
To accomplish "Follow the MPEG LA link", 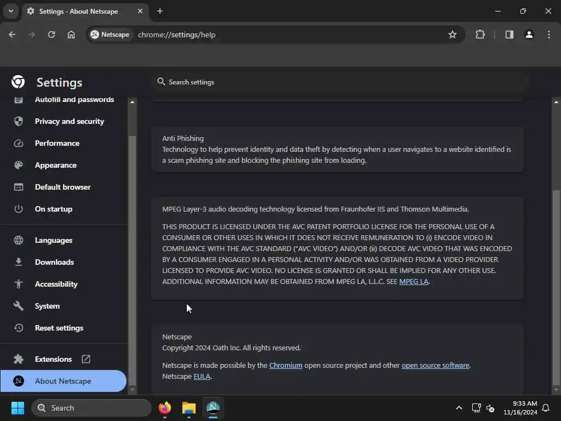I will (x=414, y=281).
